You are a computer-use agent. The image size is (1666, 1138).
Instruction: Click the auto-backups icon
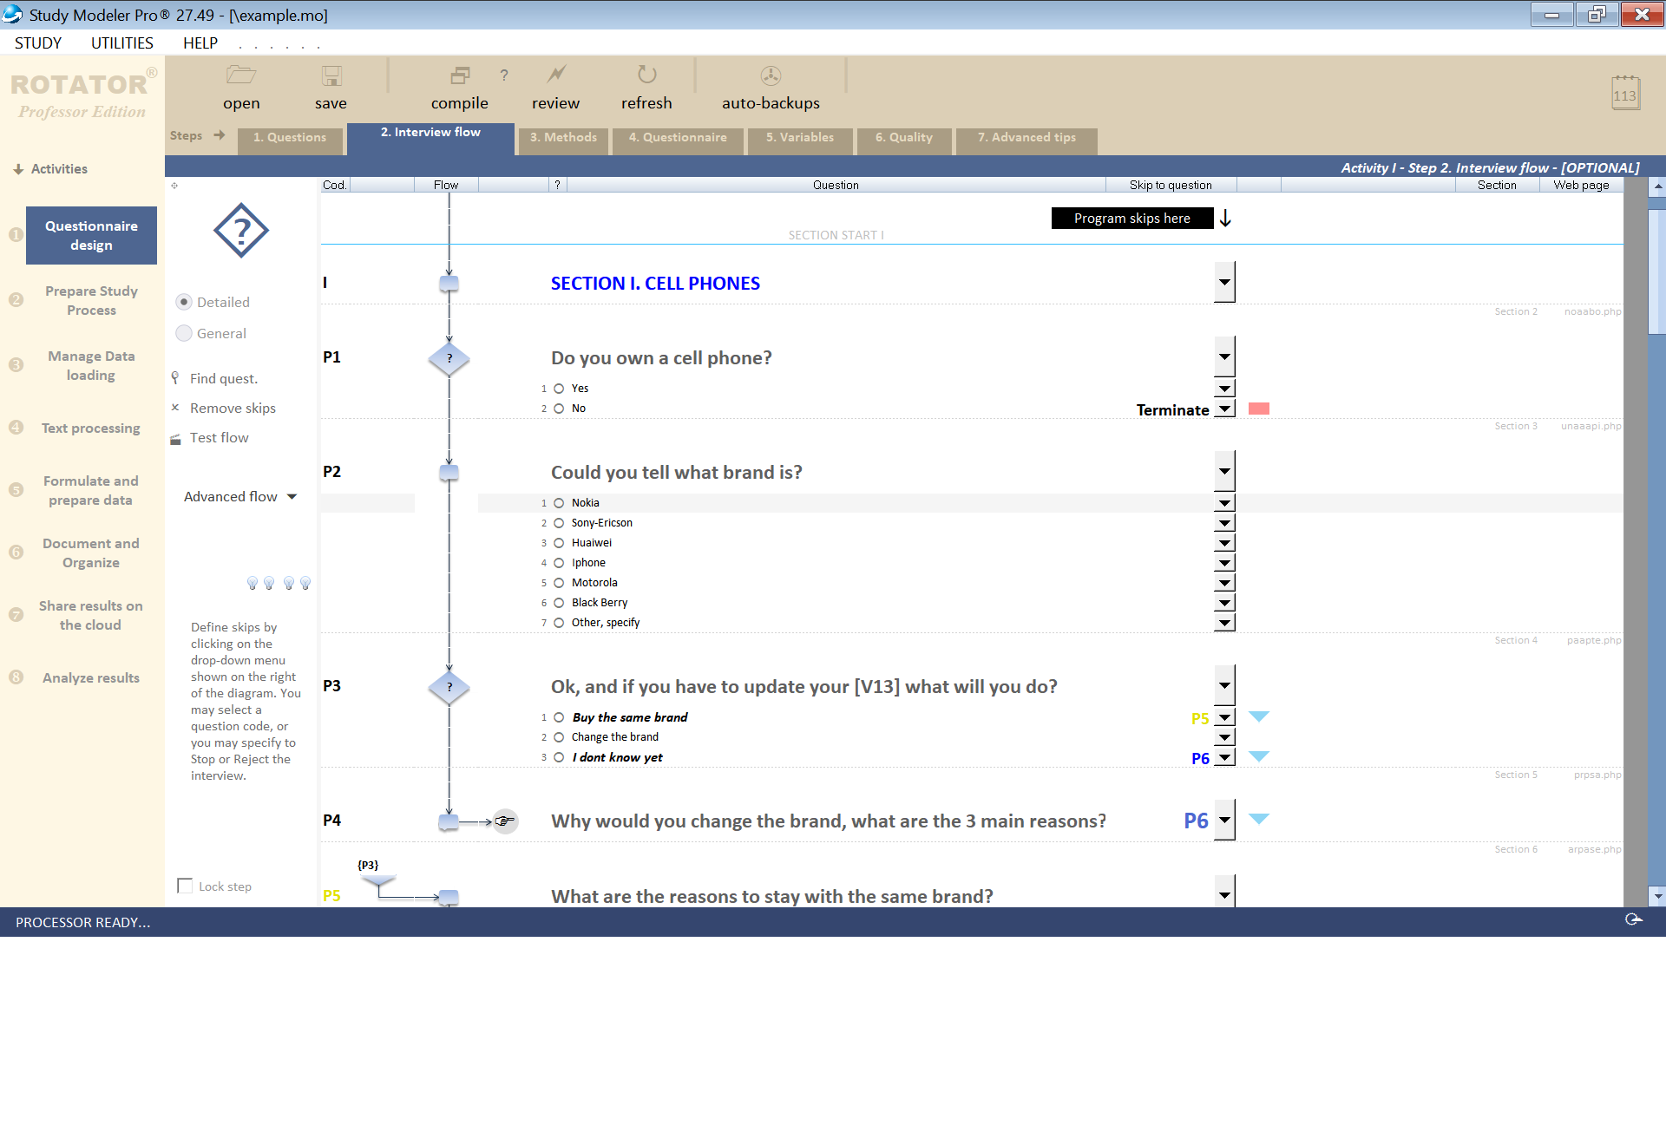[x=771, y=75]
